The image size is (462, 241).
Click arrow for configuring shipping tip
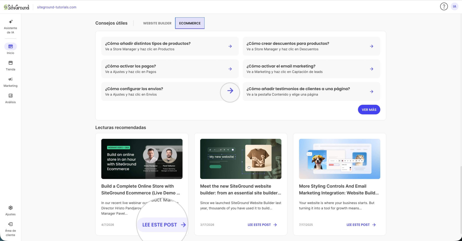230,91
